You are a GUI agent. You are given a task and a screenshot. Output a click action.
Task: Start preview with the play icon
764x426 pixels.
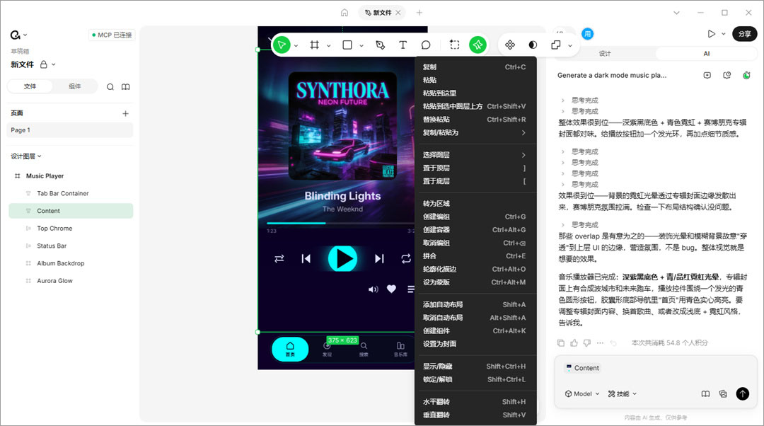712,34
